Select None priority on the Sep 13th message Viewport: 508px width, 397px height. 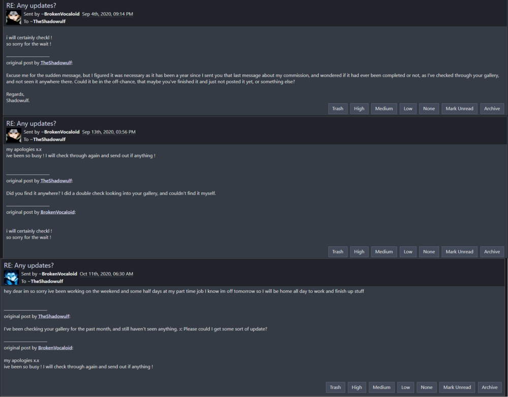[x=429, y=252]
